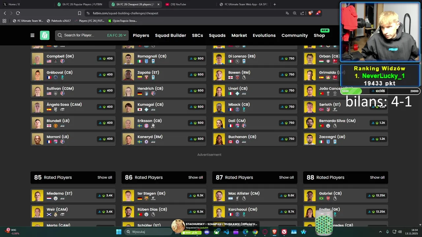
Task: Click the futbin.com address bar
Action: coord(185,13)
